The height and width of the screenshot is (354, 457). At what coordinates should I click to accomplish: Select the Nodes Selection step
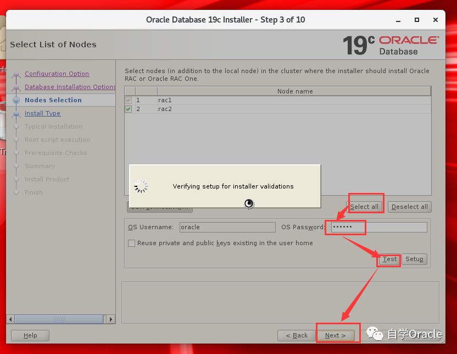tap(53, 100)
